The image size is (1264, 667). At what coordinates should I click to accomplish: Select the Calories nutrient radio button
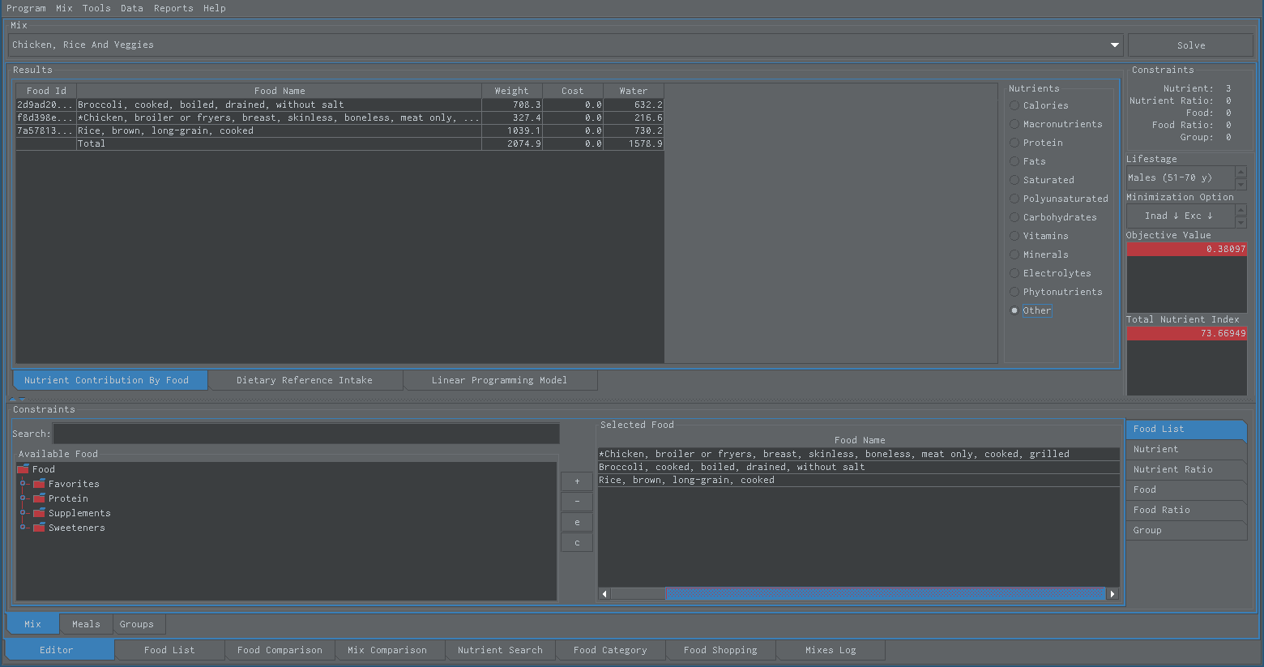(1014, 105)
